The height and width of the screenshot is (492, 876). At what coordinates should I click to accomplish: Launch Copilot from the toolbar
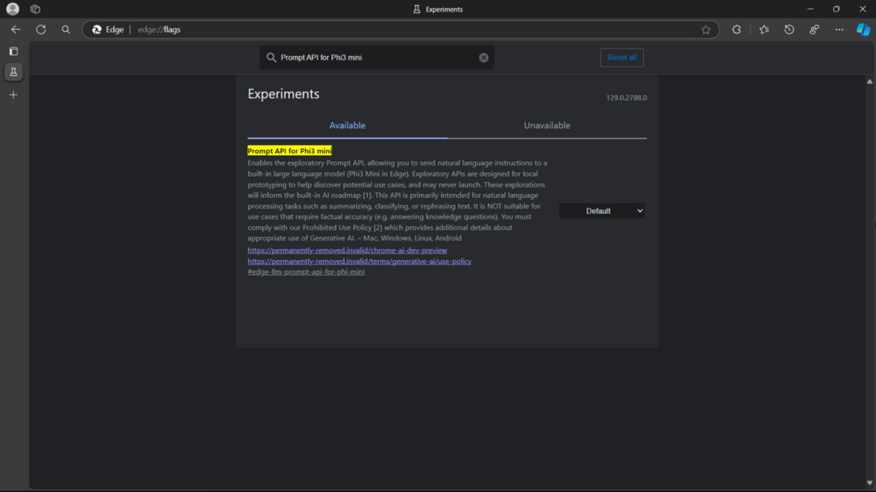coord(863,29)
